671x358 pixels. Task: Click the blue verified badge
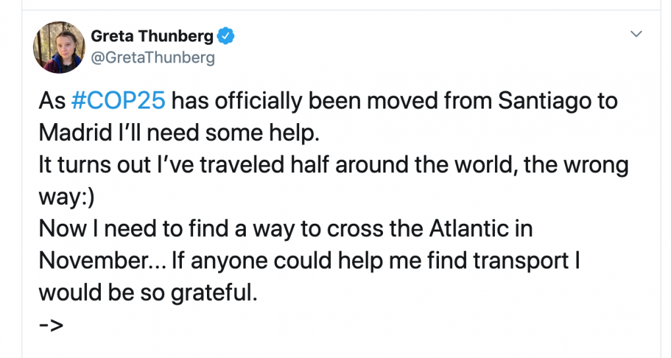pos(226,36)
